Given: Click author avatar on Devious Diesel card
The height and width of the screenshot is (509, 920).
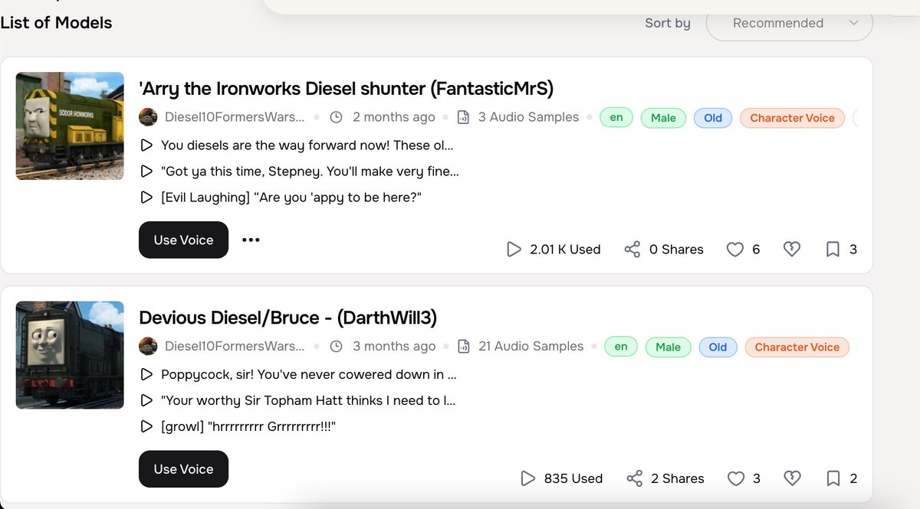Looking at the screenshot, I should (x=148, y=346).
